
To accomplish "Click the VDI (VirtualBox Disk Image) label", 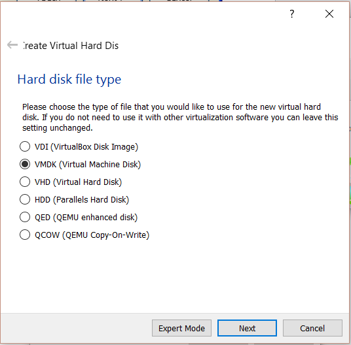I will [86, 147].
